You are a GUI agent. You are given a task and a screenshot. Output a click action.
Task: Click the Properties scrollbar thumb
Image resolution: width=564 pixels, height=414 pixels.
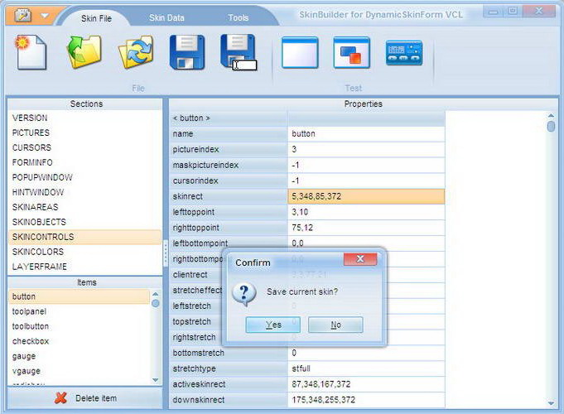click(x=551, y=126)
